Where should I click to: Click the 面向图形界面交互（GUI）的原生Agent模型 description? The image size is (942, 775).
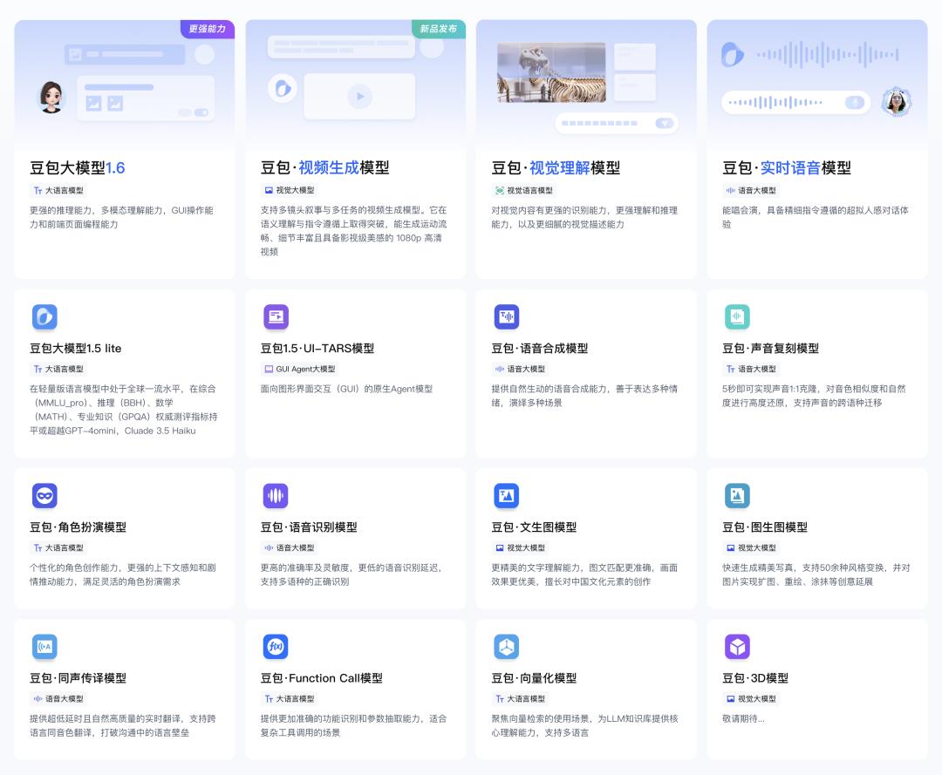346,389
